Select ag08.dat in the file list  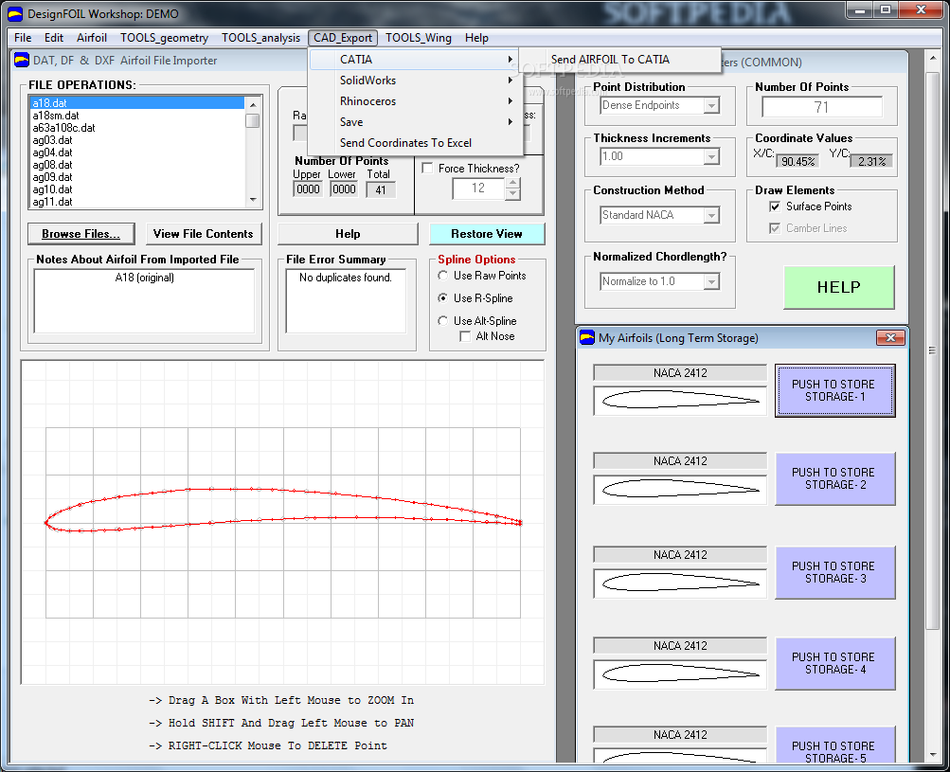[x=137, y=165]
